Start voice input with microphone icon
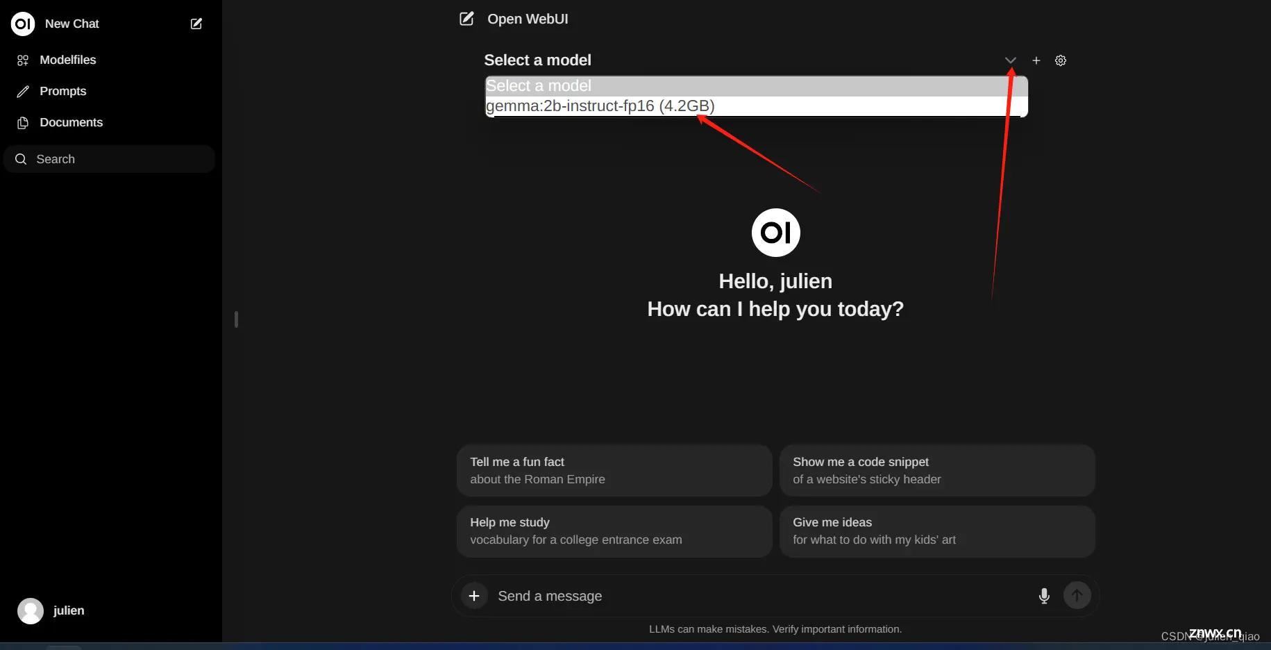 pyautogui.click(x=1044, y=596)
